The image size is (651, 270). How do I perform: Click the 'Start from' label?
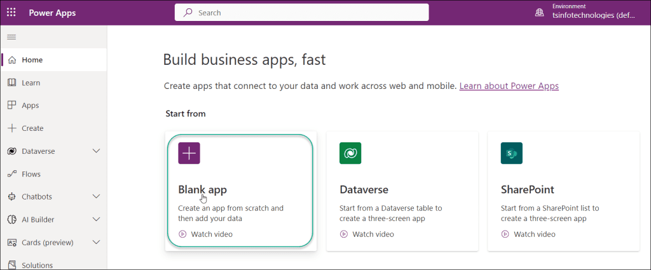click(x=186, y=113)
